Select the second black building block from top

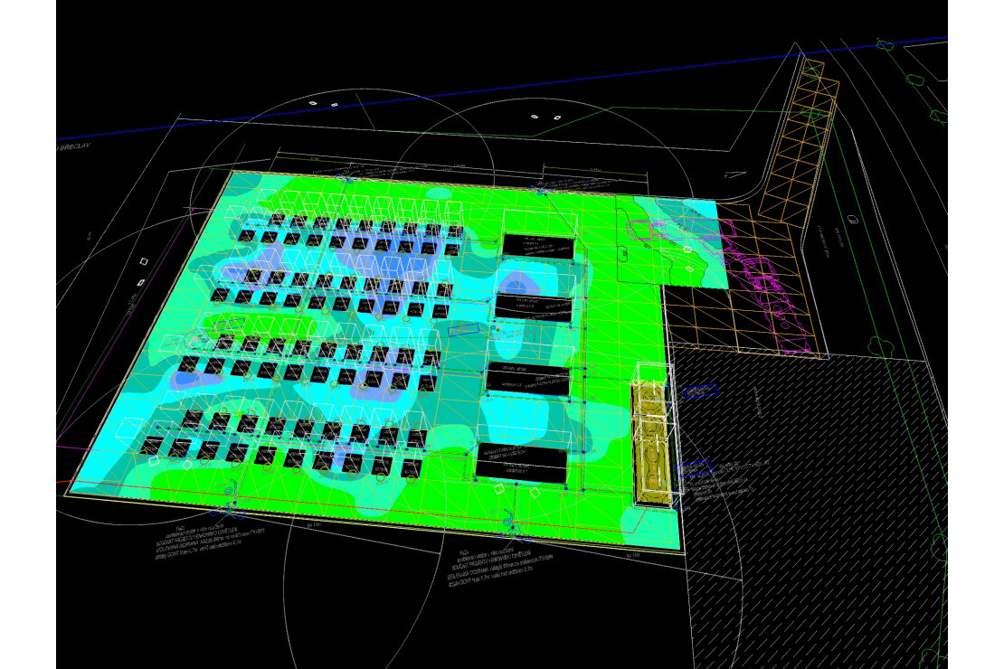tap(534, 307)
